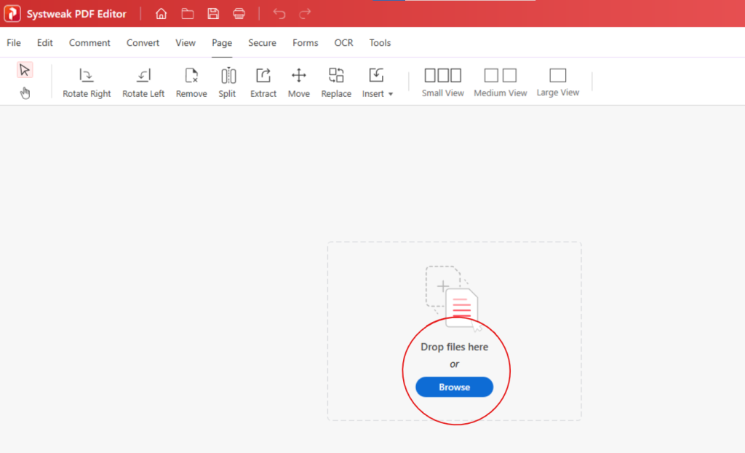This screenshot has height=453, width=745.
Task: Toggle the selection arrow tool
Action: tap(25, 69)
